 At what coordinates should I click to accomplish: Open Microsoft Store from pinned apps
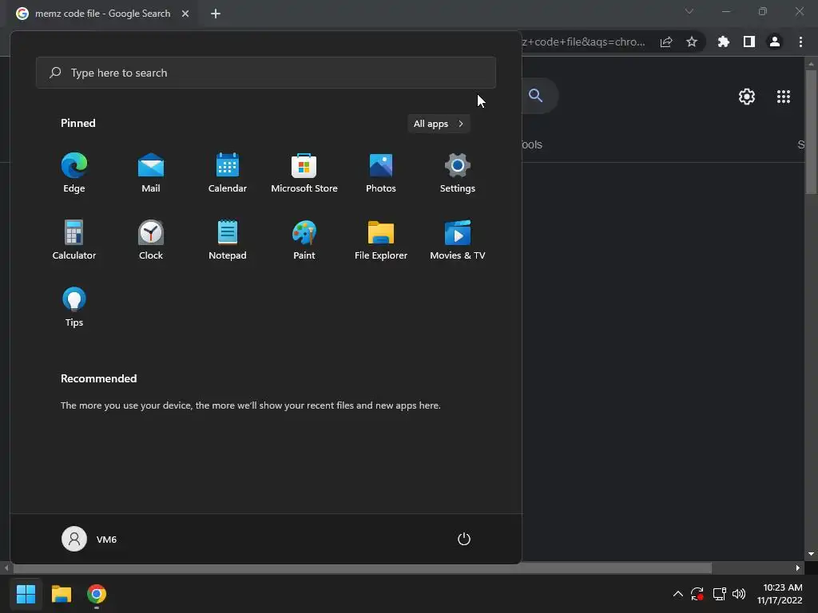(304, 173)
